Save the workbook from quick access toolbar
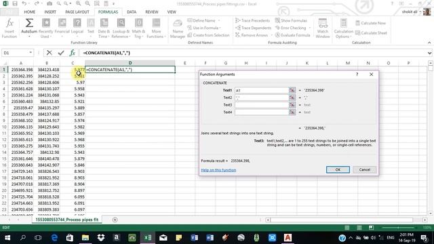 tap(15, 3)
